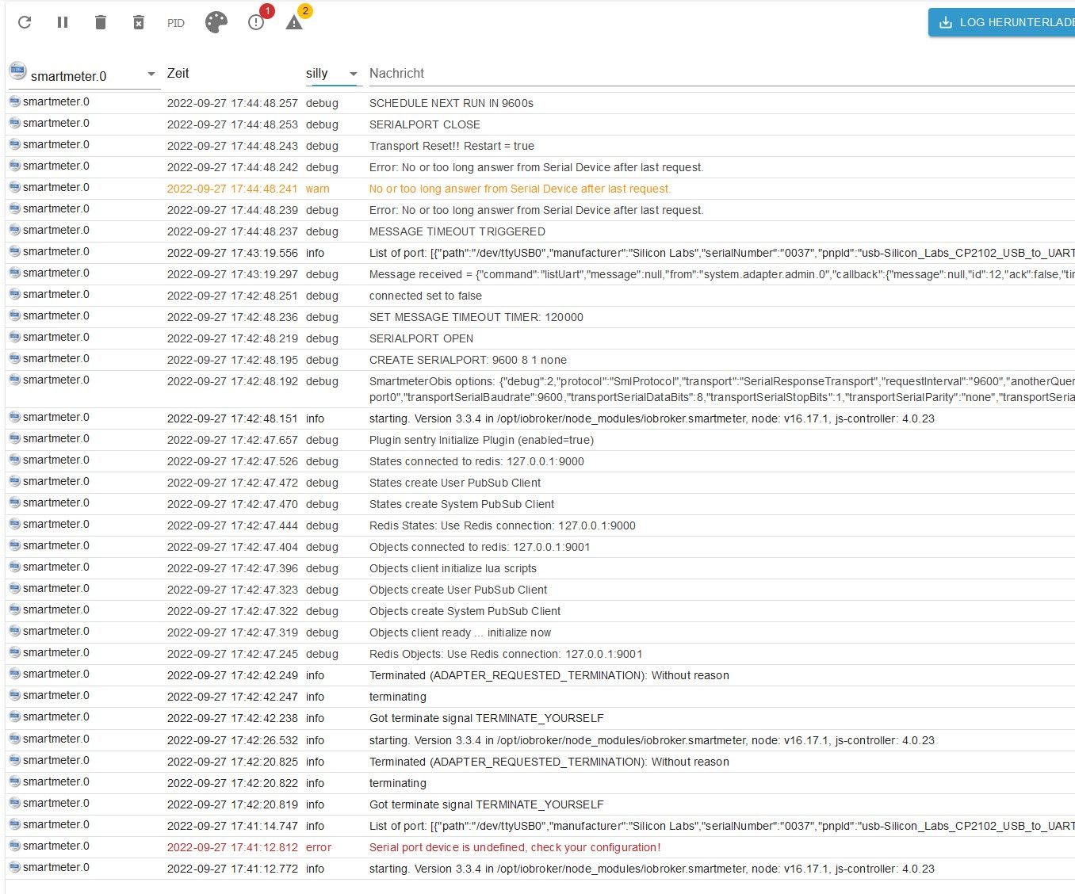1075x894 pixels.
Task: Click 'Terminated' message at 17:42:20.825
Action: pyautogui.click(x=549, y=762)
